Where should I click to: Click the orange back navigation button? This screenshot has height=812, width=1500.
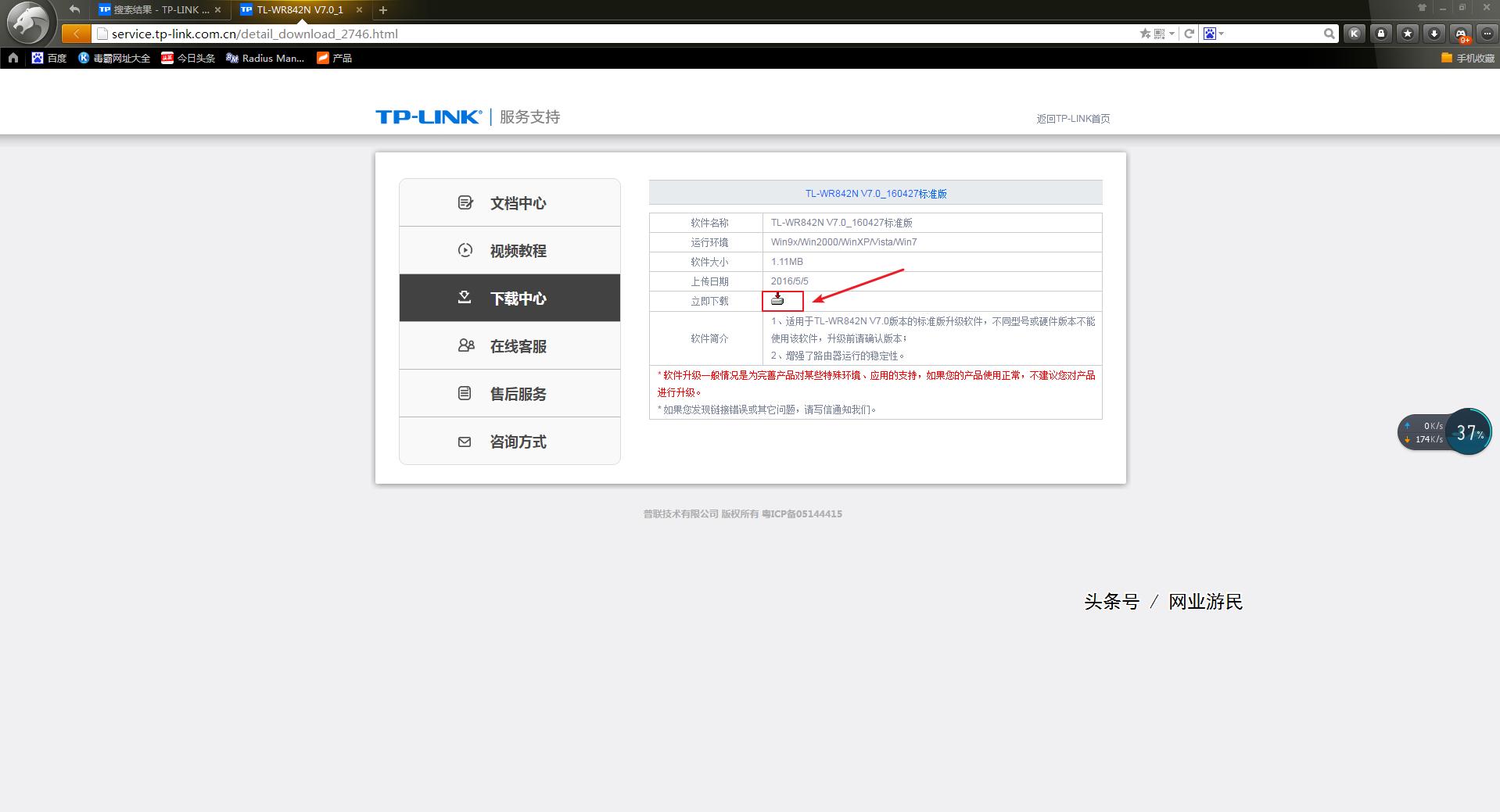pyautogui.click(x=76, y=34)
